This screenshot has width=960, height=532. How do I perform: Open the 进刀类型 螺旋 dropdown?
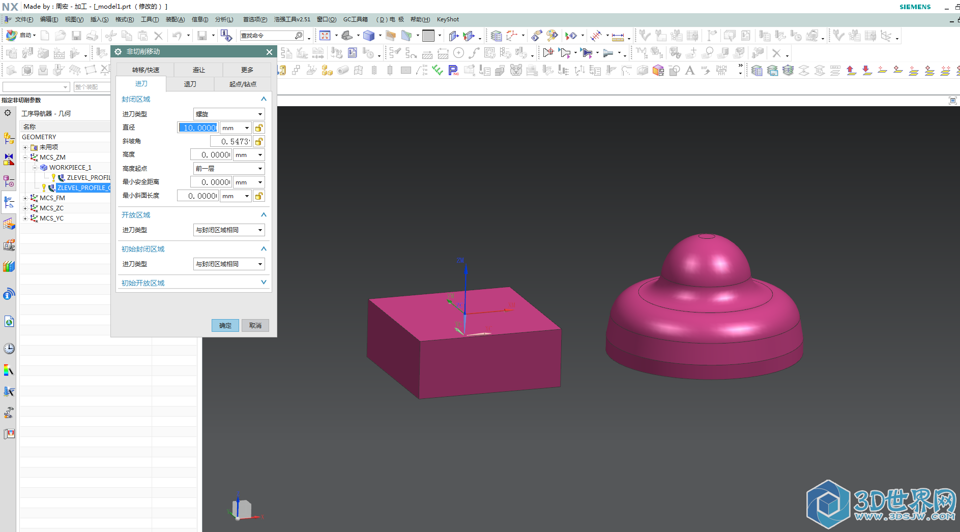tap(229, 114)
